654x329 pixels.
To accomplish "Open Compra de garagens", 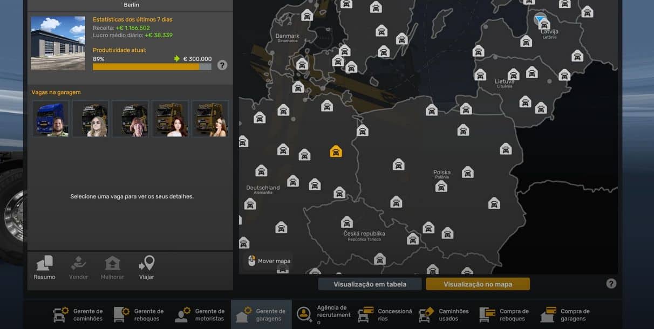I will [567, 314].
